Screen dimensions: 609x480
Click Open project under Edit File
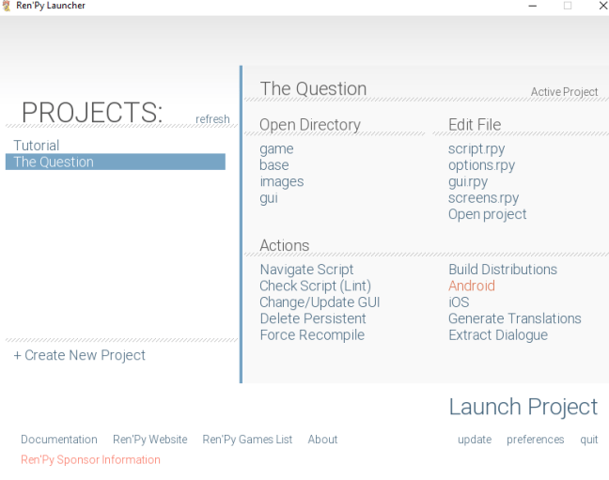[x=487, y=214]
